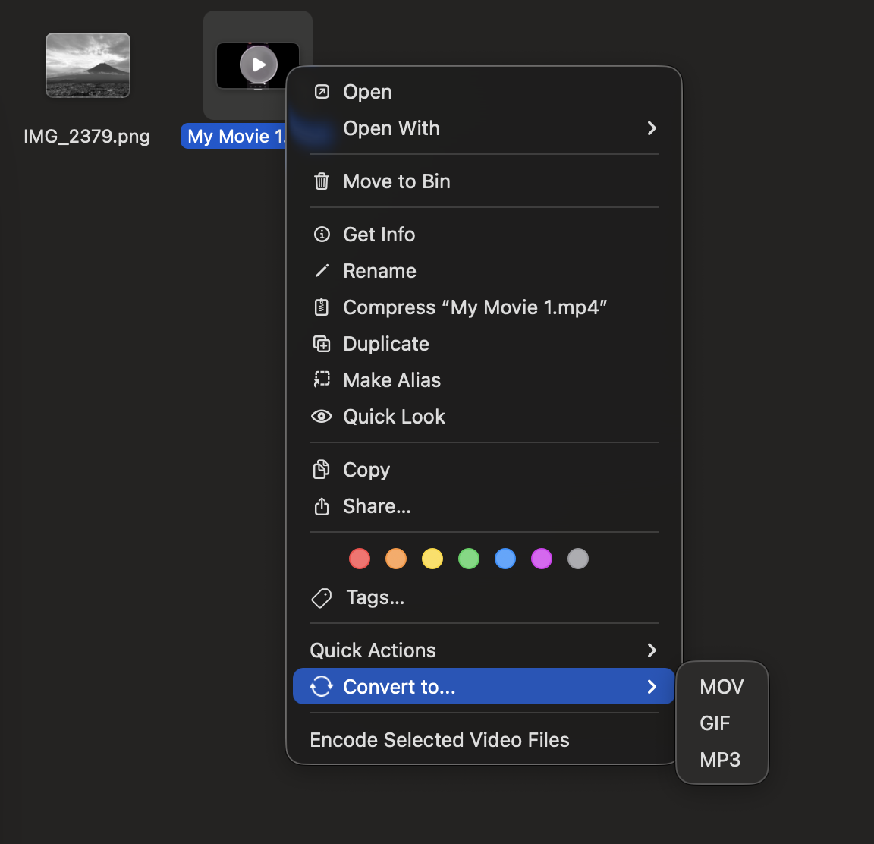
Task: Open the Convert to submenu chevron
Action: click(651, 686)
